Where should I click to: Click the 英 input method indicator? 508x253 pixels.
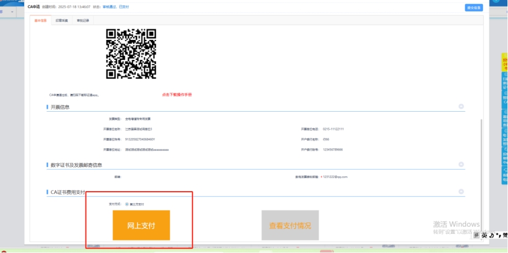[484, 235]
